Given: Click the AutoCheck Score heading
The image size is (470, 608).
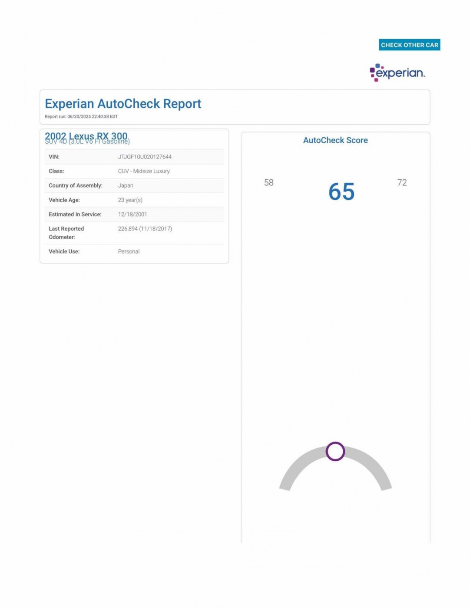Looking at the screenshot, I should pyautogui.click(x=335, y=140).
